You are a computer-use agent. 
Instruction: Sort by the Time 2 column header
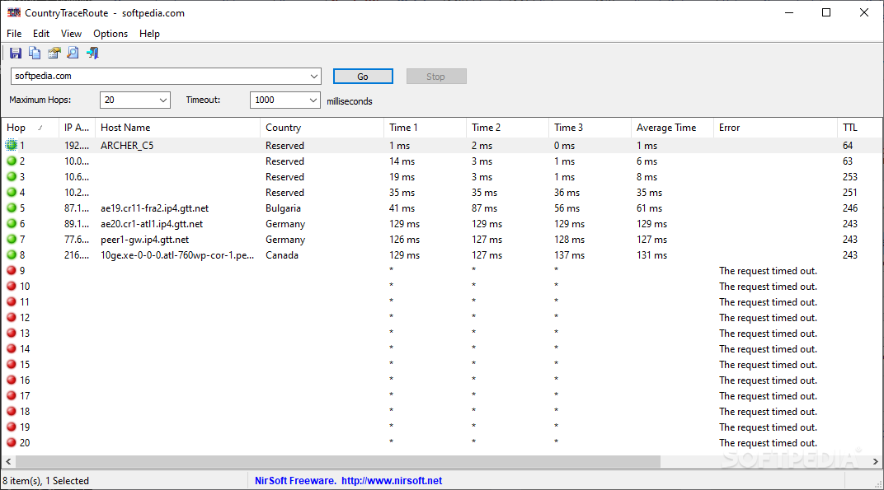[x=507, y=128]
